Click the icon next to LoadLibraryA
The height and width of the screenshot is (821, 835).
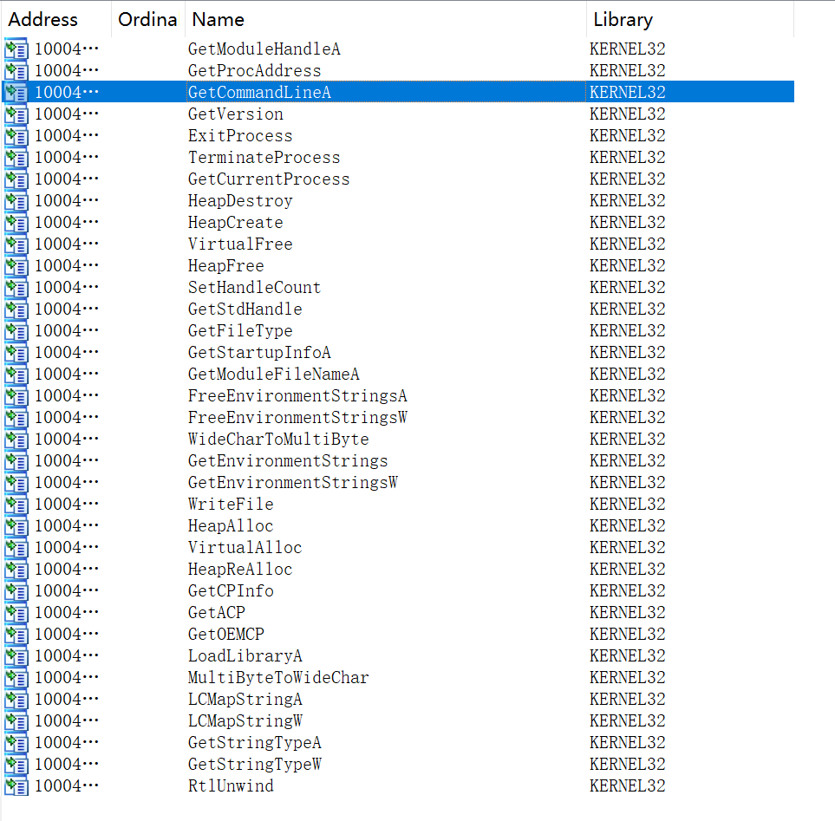(x=16, y=656)
